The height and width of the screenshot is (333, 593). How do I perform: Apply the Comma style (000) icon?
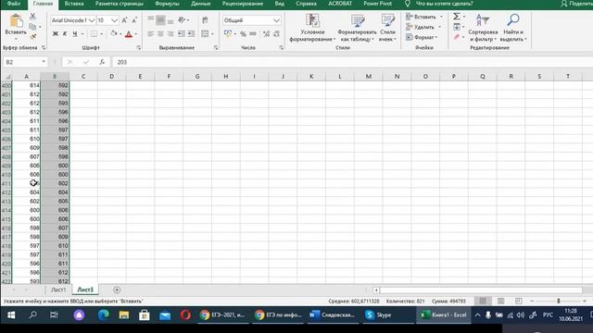[x=253, y=34]
